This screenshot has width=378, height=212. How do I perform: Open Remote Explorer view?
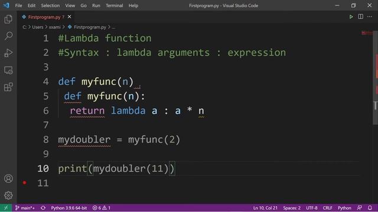[x=8, y=70]
